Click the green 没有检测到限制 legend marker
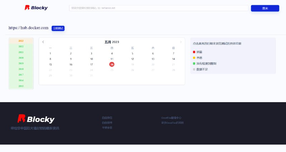Screen dimensions: 286x152 point(194,64)
